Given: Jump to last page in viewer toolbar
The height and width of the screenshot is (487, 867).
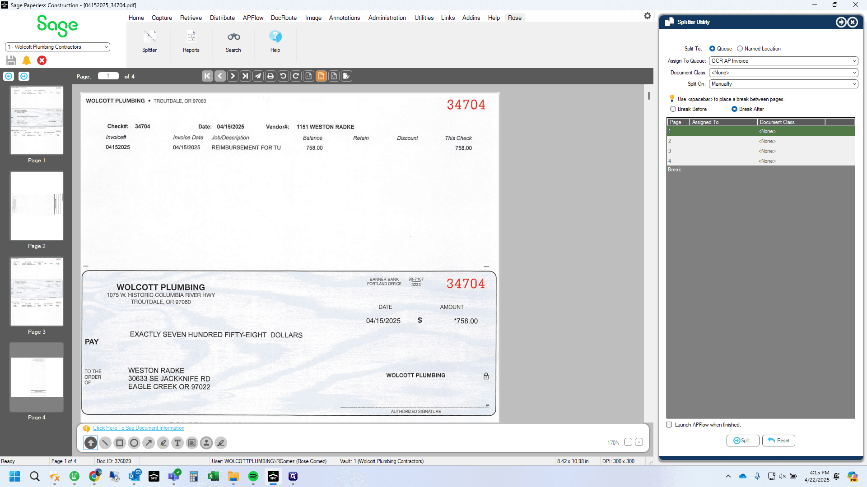Looking at the screenshot, I should coord(245,76).
